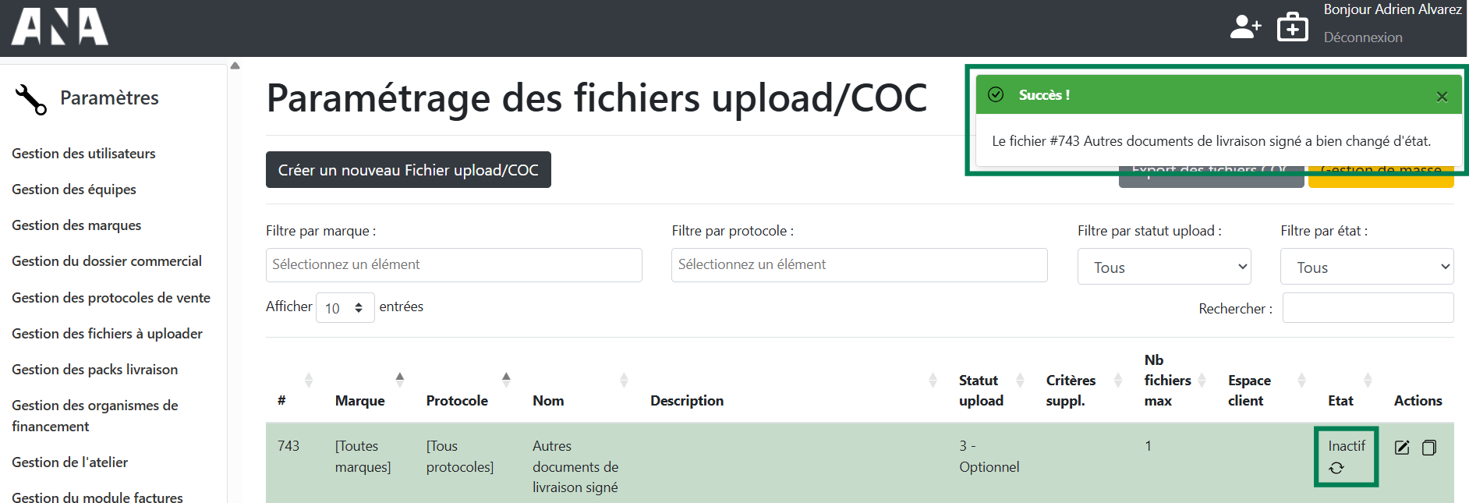Open Gestion des utilisateurs menu item
The height and width of the screenshot is (503, 1469).
(83, 154)
